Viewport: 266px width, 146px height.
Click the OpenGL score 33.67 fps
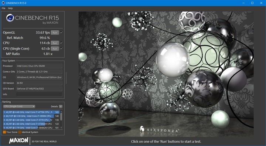(43, 33)
